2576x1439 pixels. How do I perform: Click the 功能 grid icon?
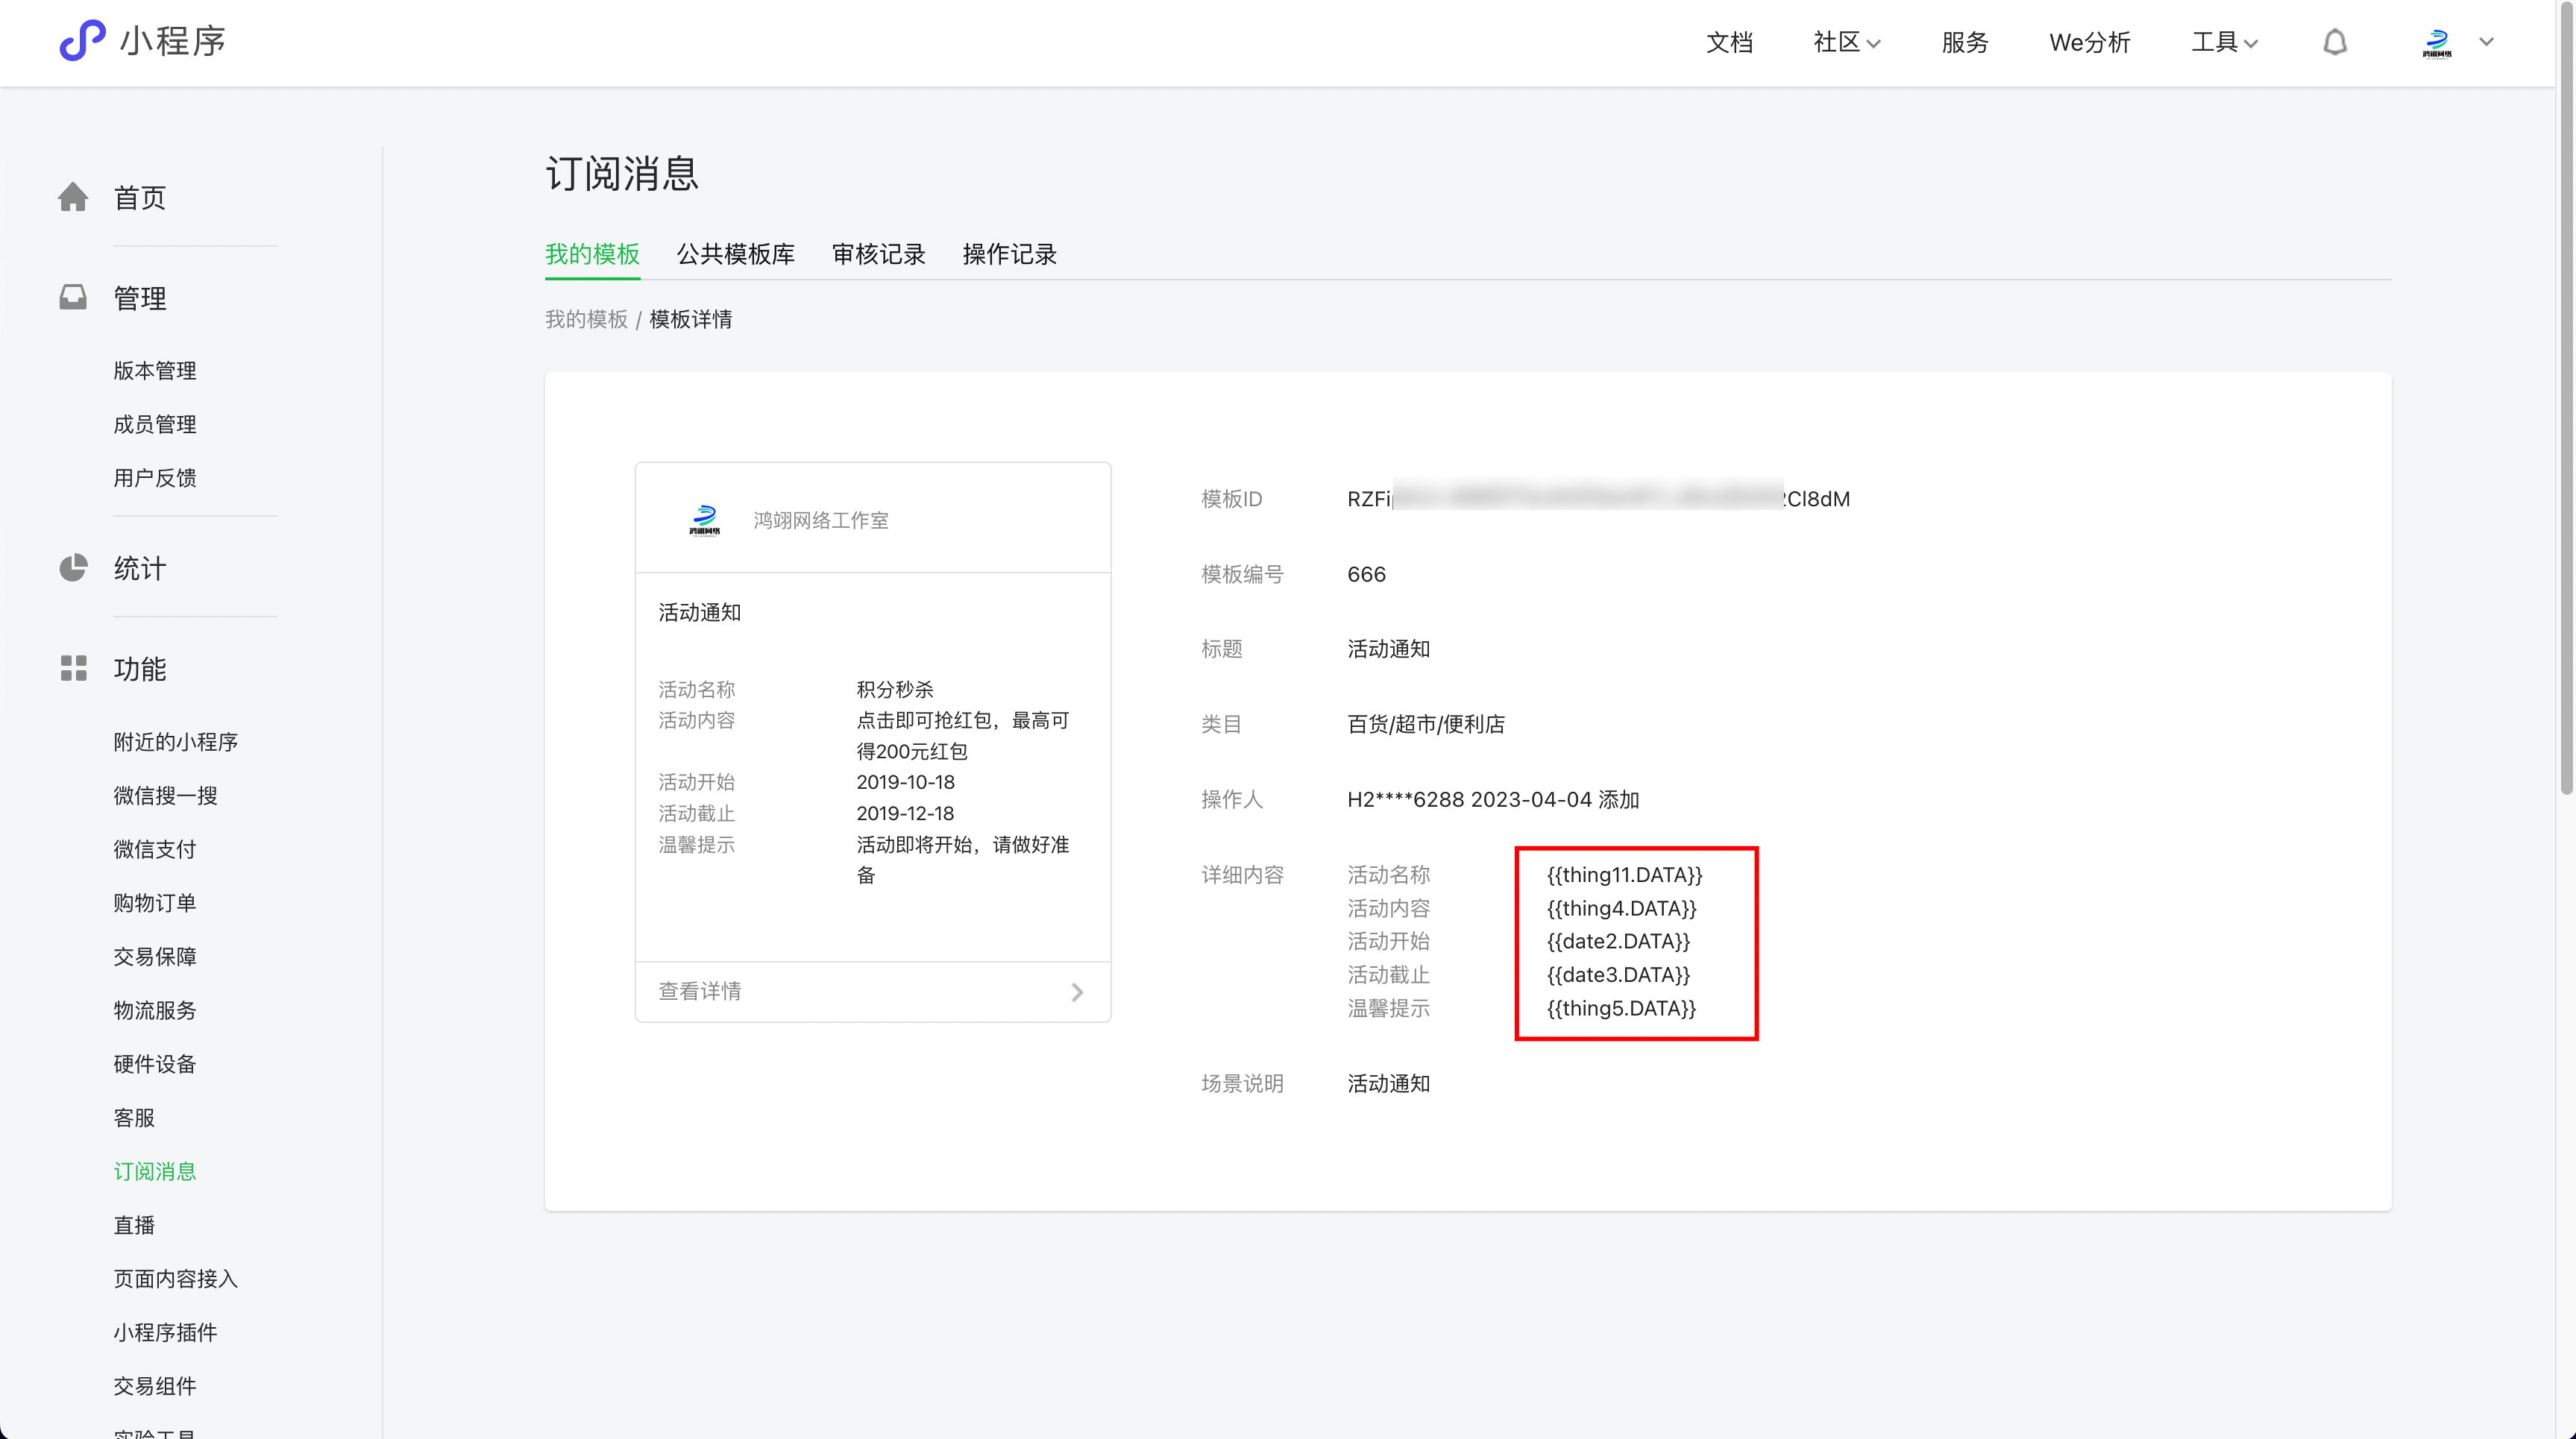click(74, 669)
